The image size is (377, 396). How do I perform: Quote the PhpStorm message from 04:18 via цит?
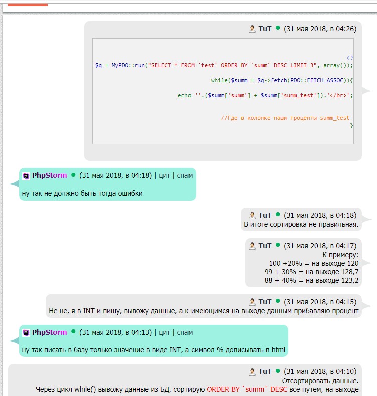[164, 176]
